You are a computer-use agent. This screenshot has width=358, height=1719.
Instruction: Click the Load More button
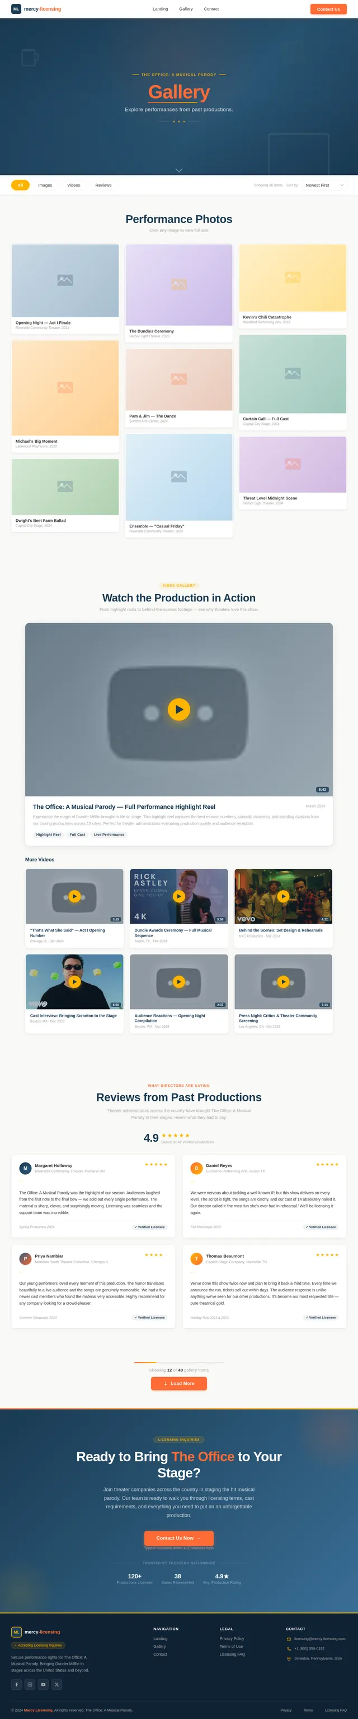(x=179, y=1383)
